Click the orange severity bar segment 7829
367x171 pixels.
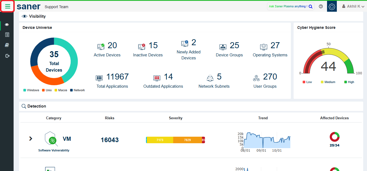(x=187, y=140)
